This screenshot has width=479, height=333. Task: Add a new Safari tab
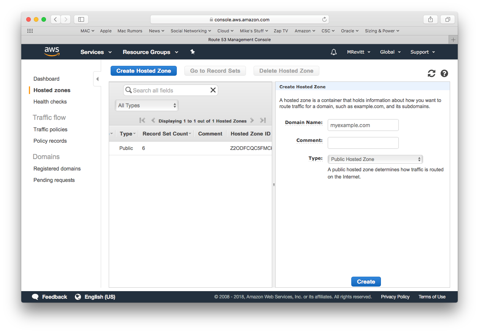(x=453, y=40)
